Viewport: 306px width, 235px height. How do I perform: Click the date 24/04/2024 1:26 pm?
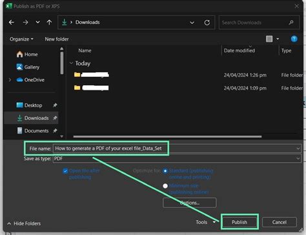click(x=245, y=75)
